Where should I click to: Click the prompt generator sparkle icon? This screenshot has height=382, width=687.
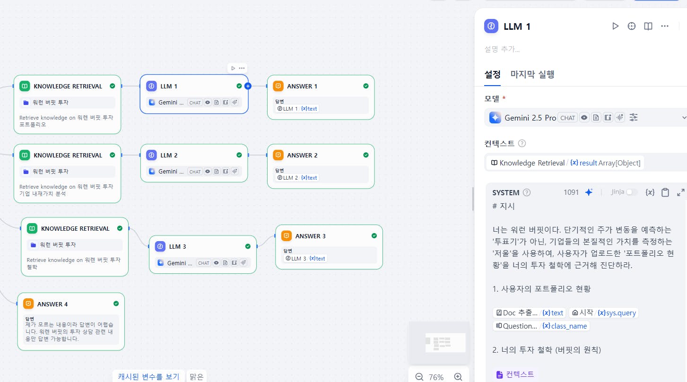tap(589, 192)
